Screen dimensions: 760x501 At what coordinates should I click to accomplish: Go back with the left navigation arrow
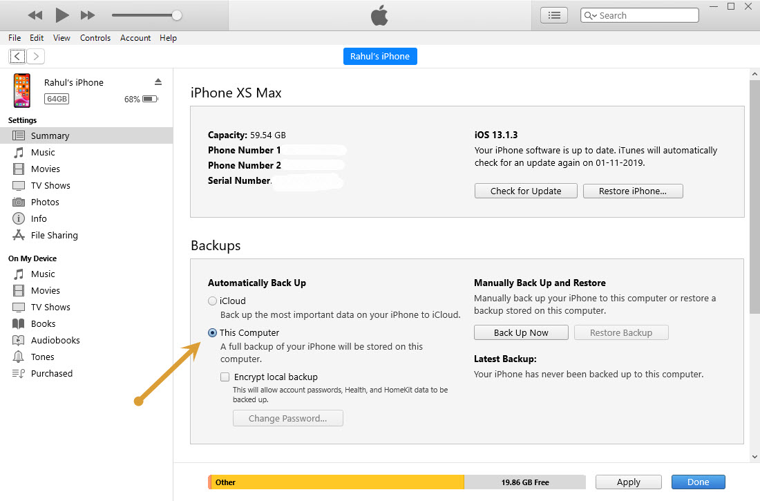17,56
